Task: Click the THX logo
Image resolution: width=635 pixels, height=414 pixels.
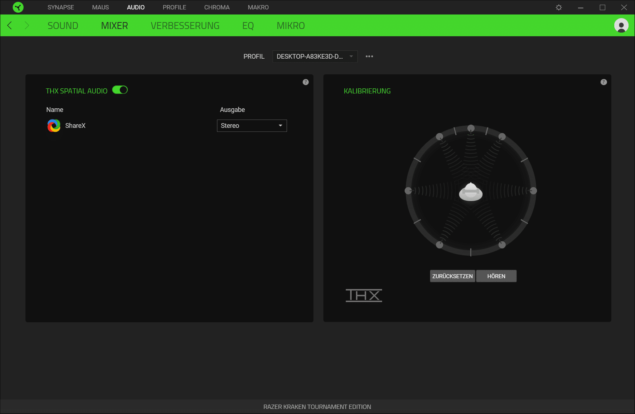Action: (364, 296)
